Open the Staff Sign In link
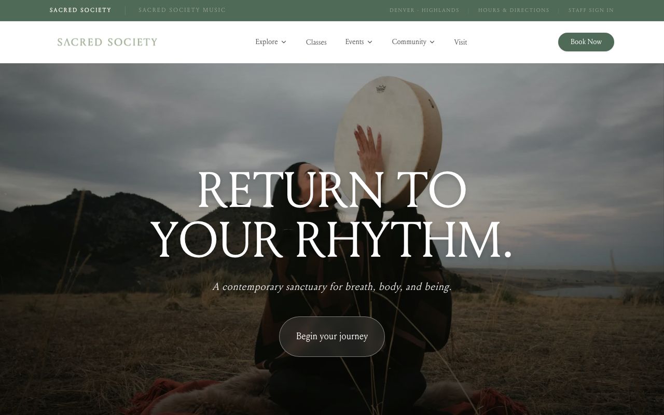The image size is (664, 415). (591, 10)
